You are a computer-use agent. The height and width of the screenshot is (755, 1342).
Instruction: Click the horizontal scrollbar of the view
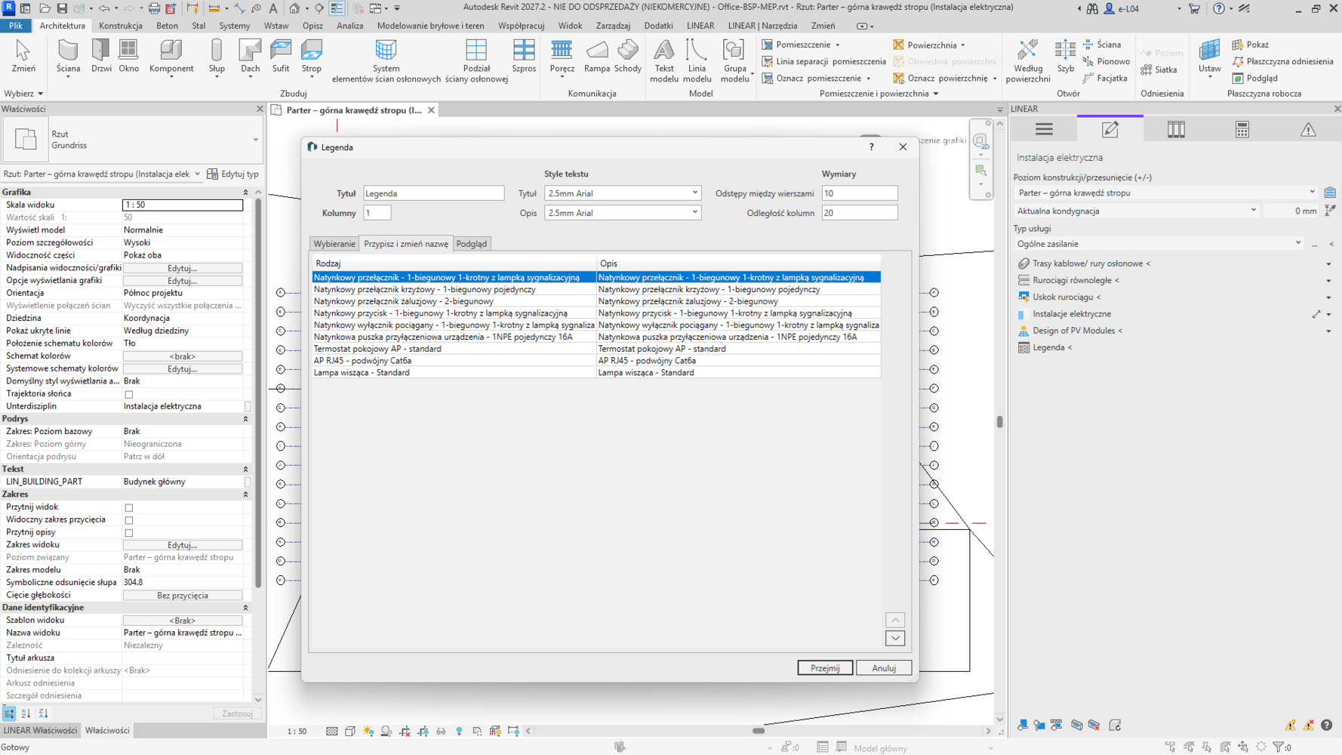pos(759,731)
